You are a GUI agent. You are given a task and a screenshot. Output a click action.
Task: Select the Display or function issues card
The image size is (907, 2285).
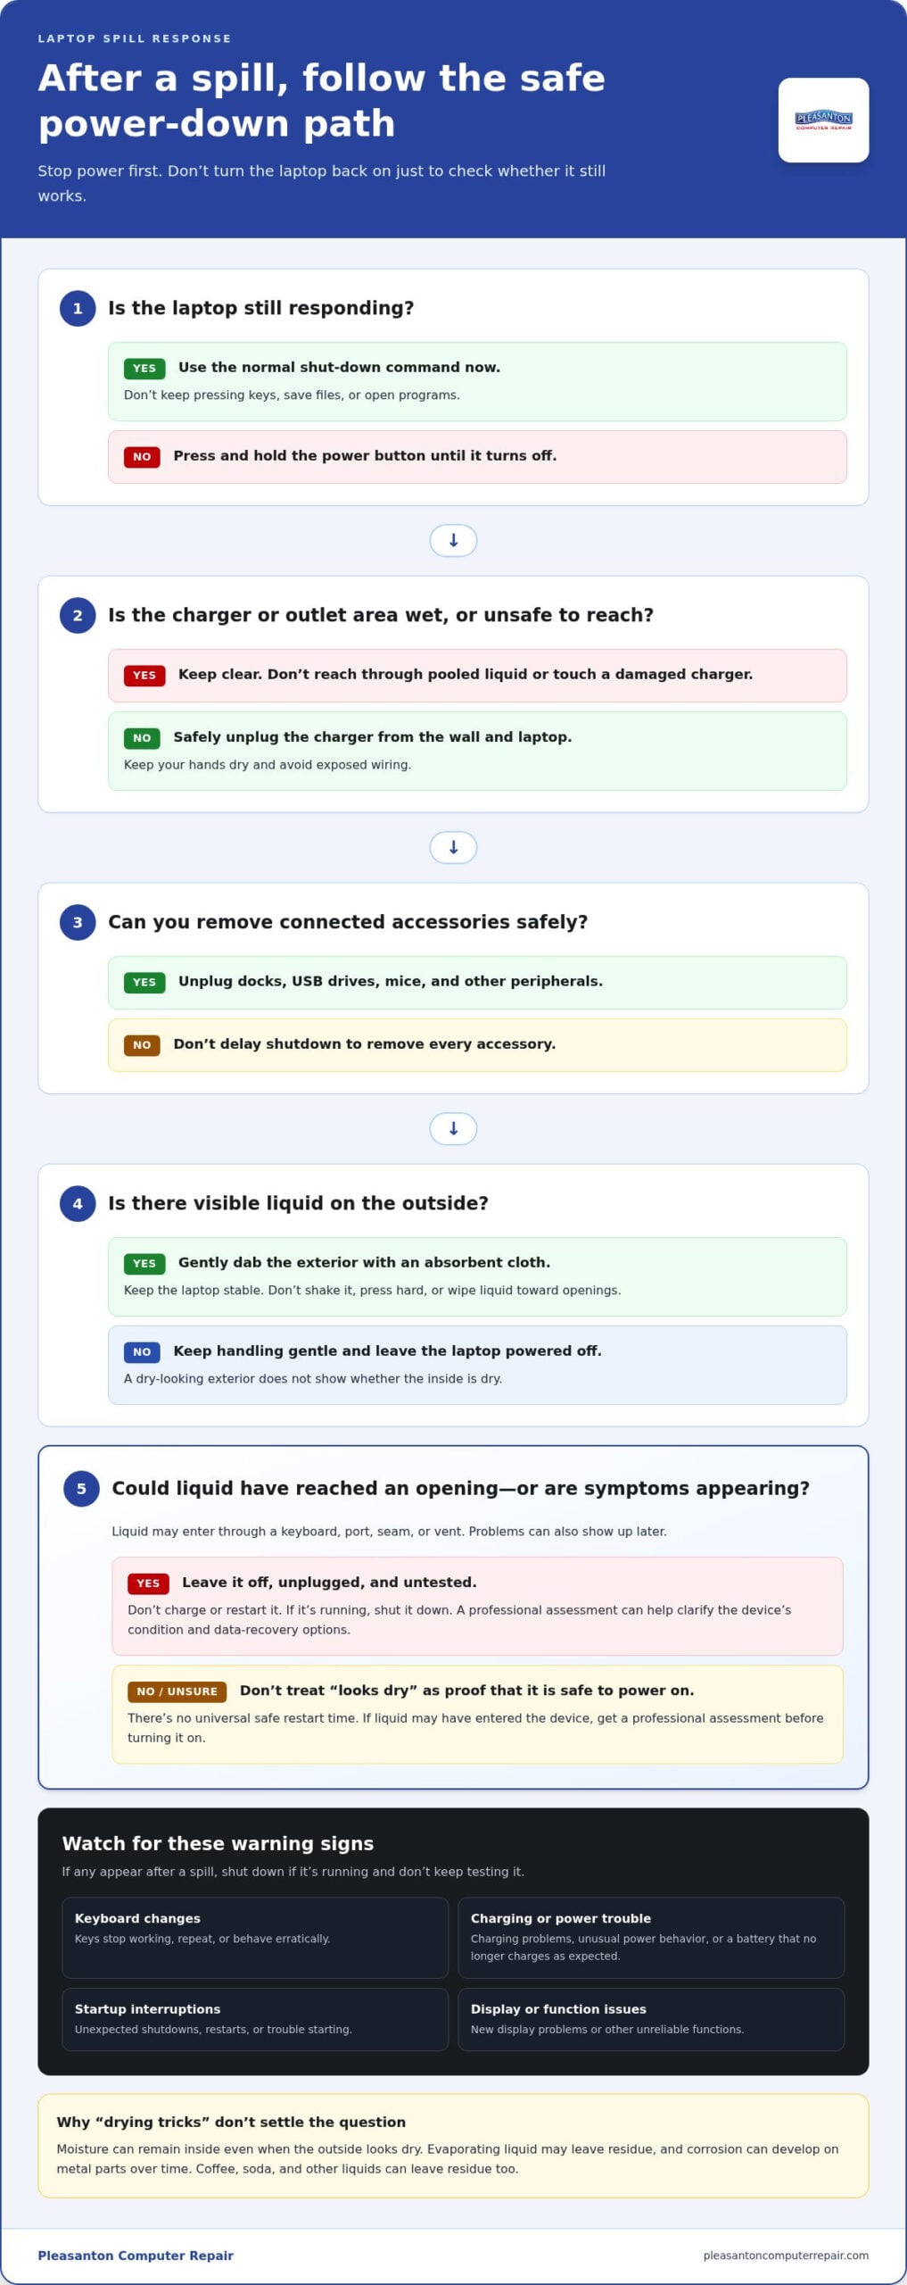pos(651,2019)
